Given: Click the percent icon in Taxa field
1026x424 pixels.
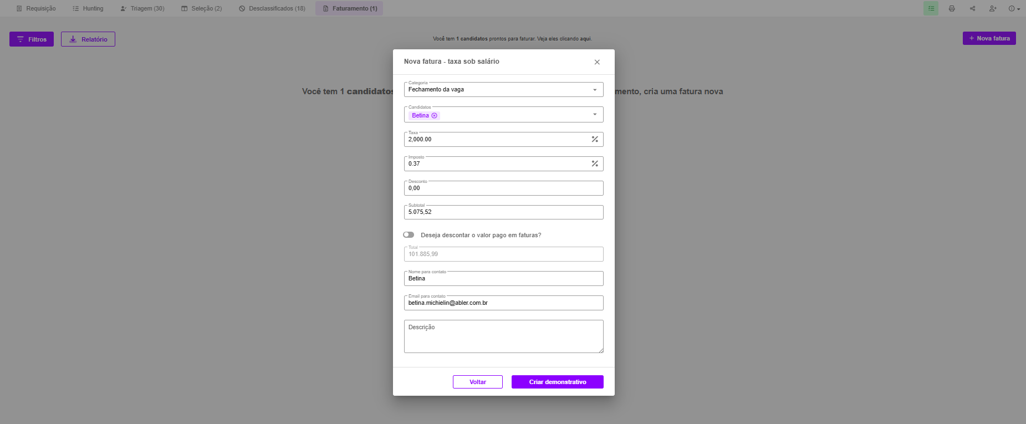Looking at the screenshot, I should click(x=595, y=139).
